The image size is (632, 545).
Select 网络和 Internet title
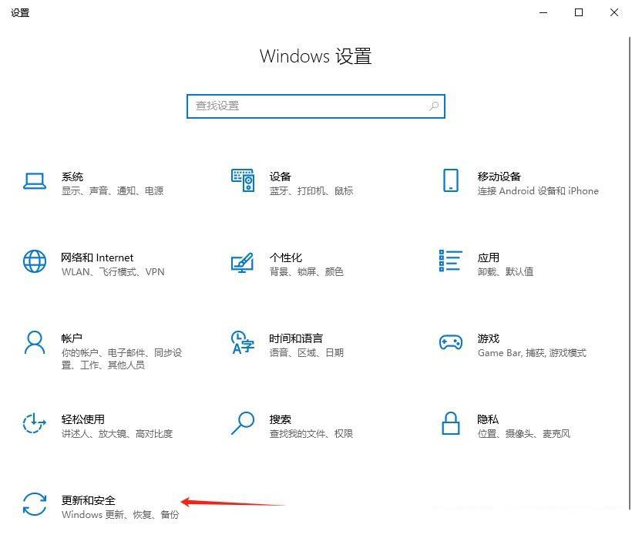[x=97, y=257]
